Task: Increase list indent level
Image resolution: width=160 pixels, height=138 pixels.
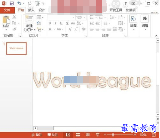Action: 98,23
